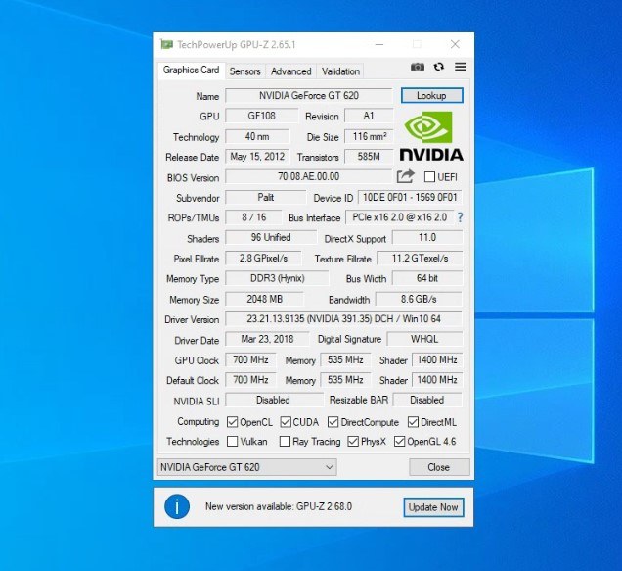Click the Resizable BAR Disabled value
622x571 pixels.
pos(427,400)
